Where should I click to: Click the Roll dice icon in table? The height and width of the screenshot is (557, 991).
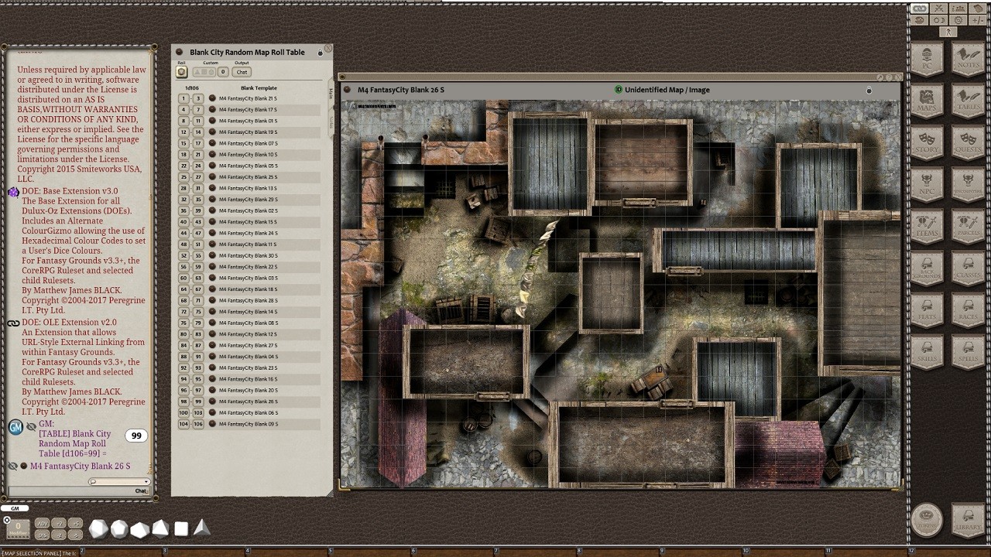pyautogui.click(x=182, y=72)
